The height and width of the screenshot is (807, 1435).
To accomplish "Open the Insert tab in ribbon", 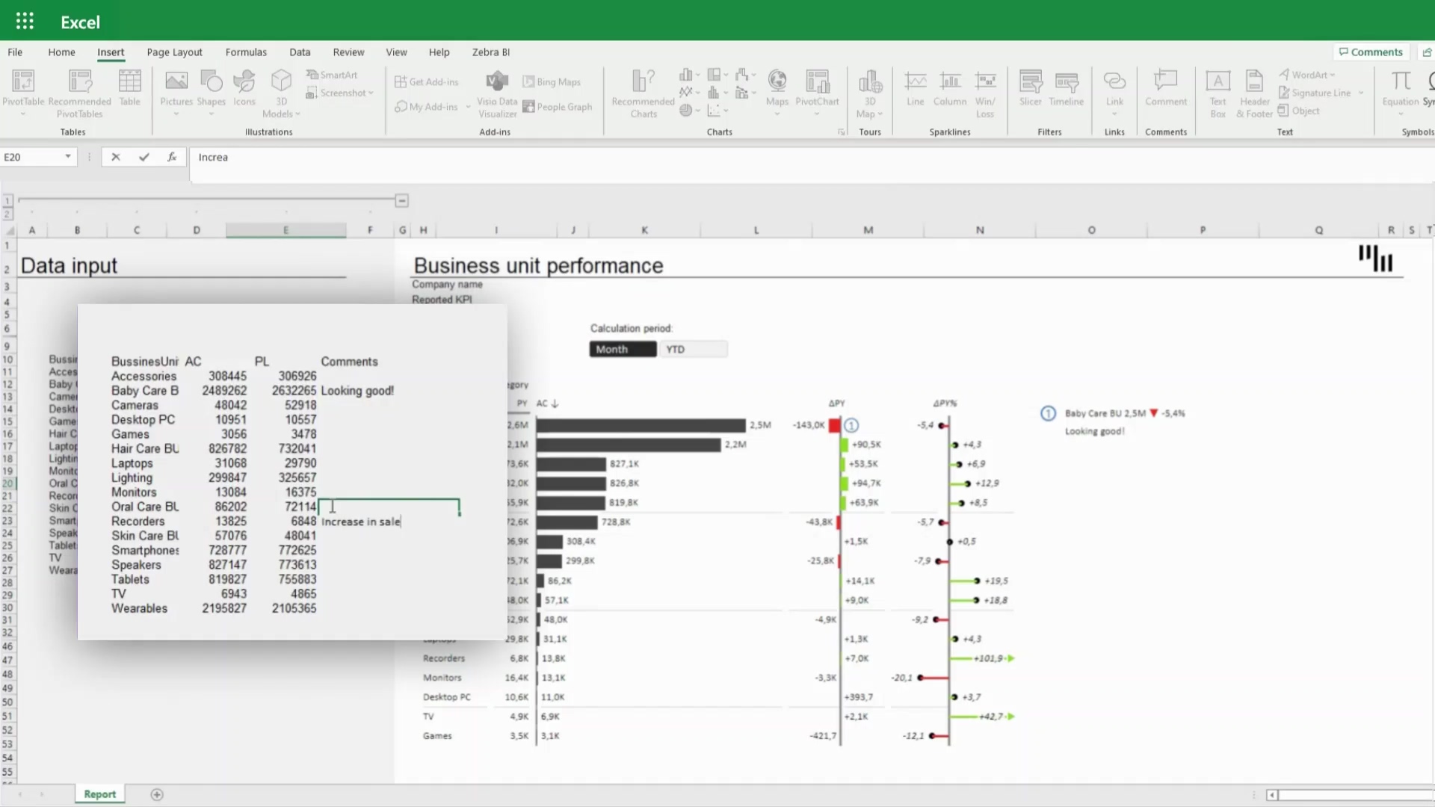I will tap(111, 52).
